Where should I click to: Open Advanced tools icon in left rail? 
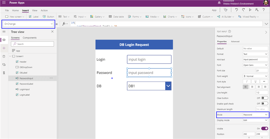[4, 73]
